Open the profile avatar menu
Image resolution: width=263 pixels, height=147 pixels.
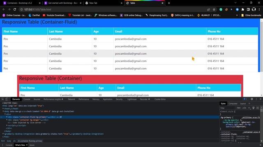tap(254, 9)
